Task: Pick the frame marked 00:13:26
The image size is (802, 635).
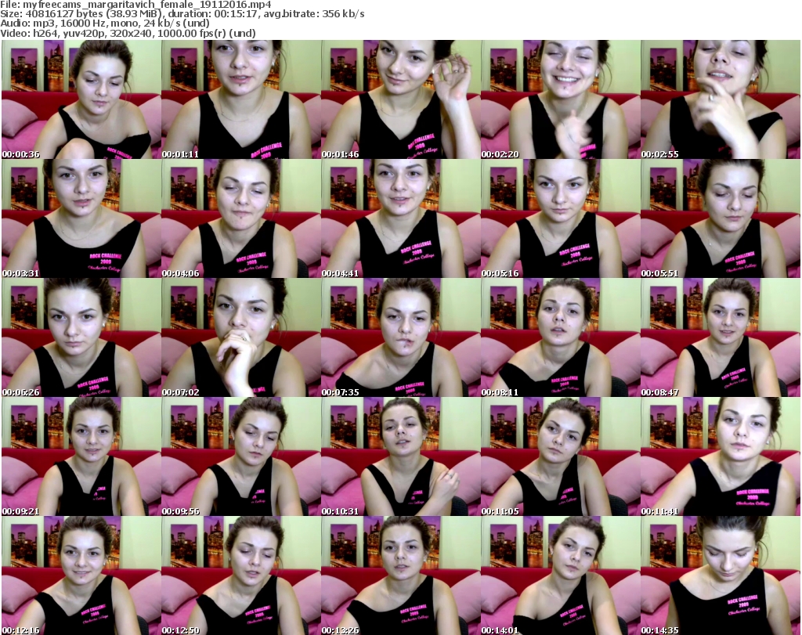Action: tap(400, 575)
